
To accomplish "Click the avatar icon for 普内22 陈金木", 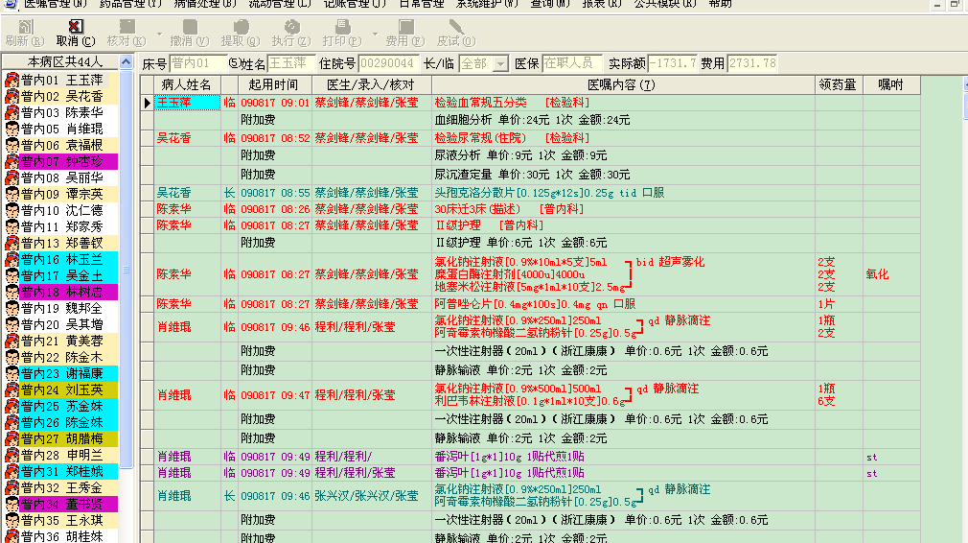I will point(12,358).
